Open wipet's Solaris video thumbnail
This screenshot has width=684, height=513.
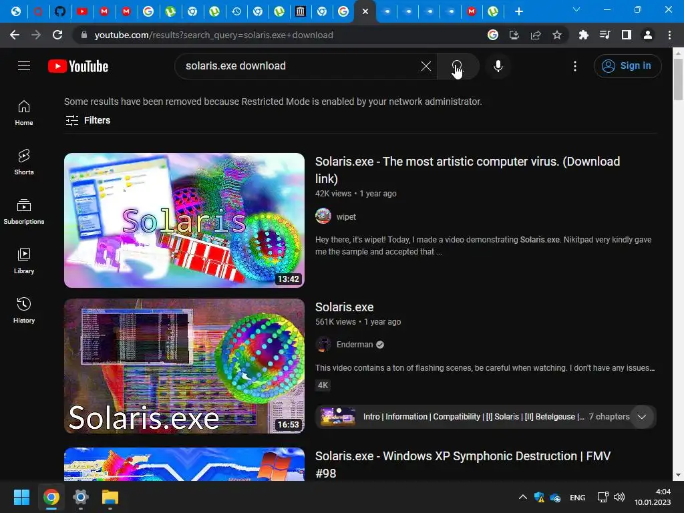tap(184, 220)
